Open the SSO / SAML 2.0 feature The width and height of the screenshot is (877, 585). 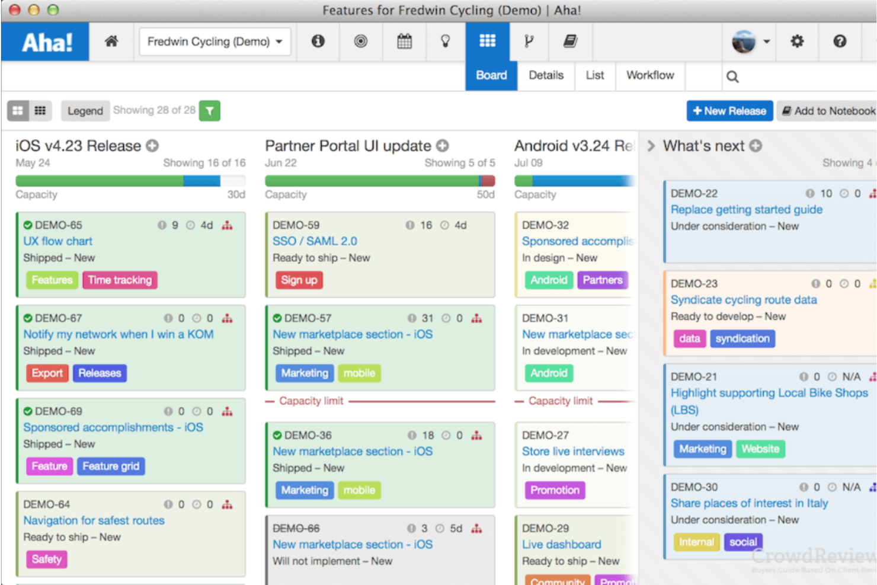point(315,241)
